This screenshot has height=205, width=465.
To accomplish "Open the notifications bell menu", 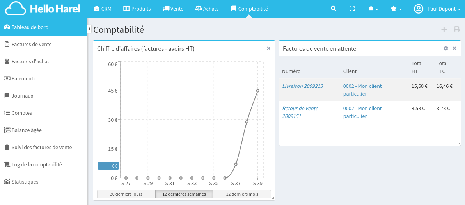I will pos(373,9).
